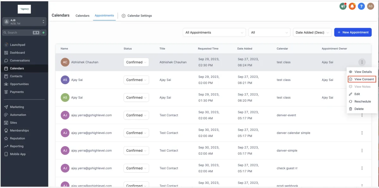Select View Consent from the context menu
The height and width of the screenshot is (188, 379).
pyautogui.click(x=362, y=79)
